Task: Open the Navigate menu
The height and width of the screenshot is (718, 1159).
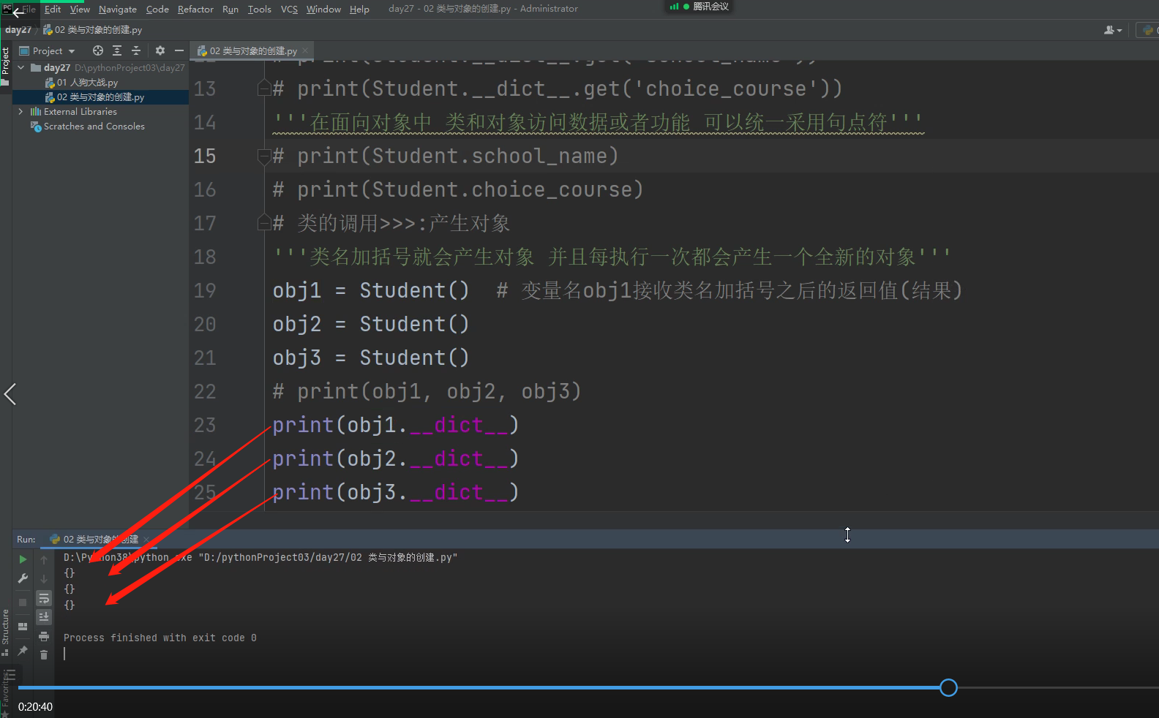Action: 118,9
